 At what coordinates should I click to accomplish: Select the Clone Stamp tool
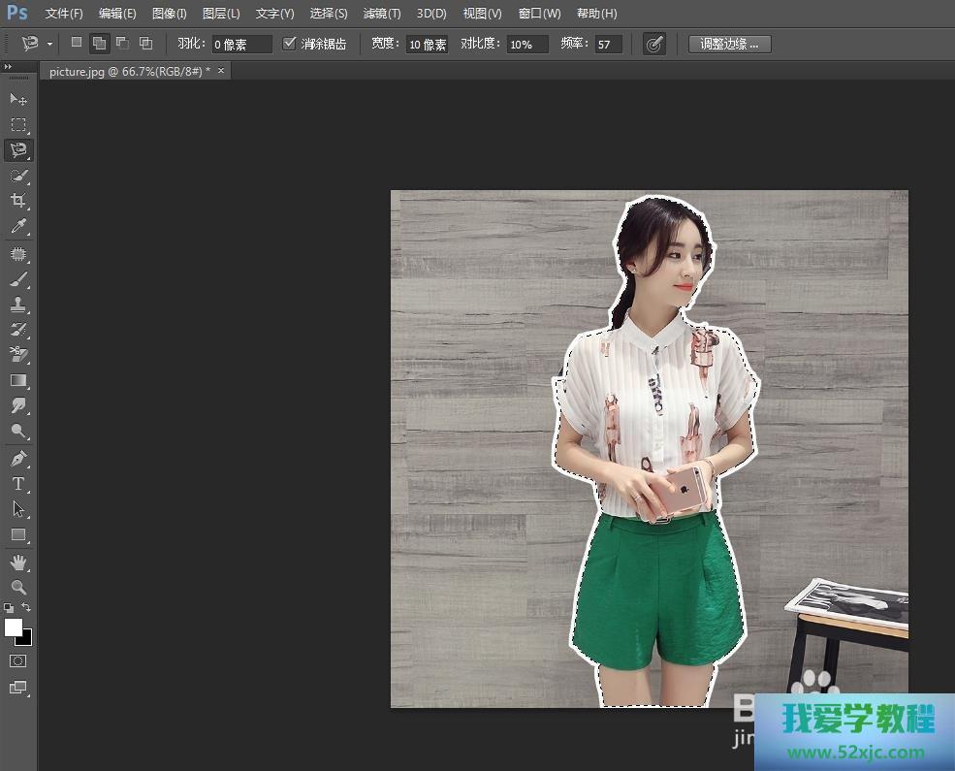point(18,304)
